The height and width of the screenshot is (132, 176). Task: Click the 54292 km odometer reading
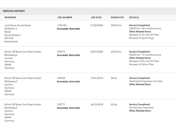click(x=116, y=25)
